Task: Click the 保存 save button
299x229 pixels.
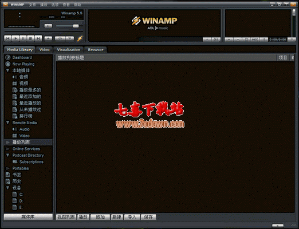Action: pos(148,217)
